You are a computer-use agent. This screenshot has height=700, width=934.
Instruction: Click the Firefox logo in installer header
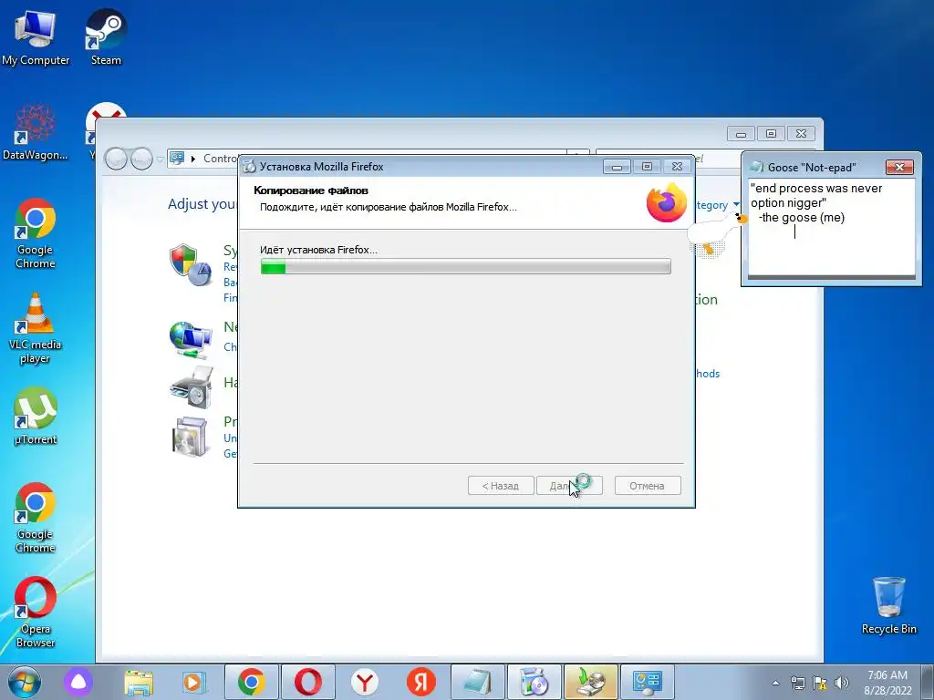(x=667, y=203)
